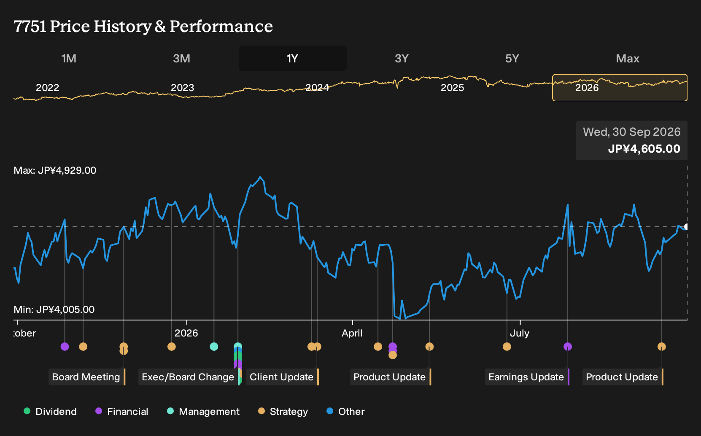Select the 5Y range tab
The width and height of the screenshot is (701, 436).
pyautogui.click(x=512, y=58)
